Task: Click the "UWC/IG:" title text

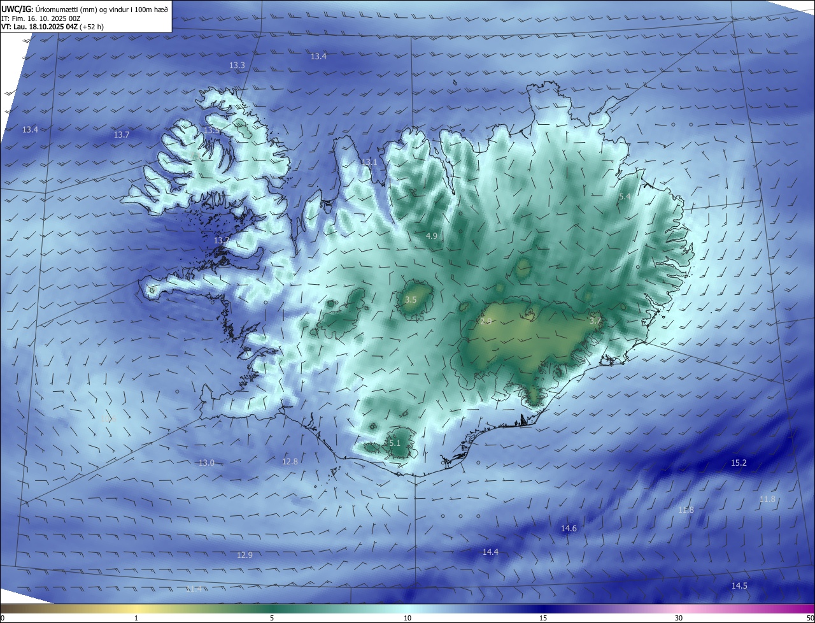Action: [17, 8]
